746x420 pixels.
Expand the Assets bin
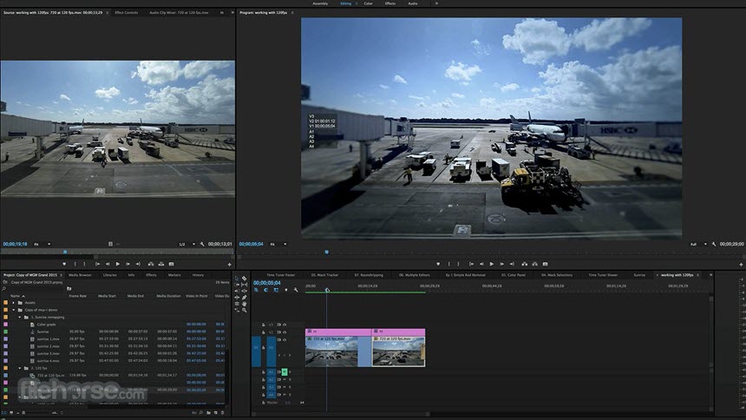coord(13,302)
